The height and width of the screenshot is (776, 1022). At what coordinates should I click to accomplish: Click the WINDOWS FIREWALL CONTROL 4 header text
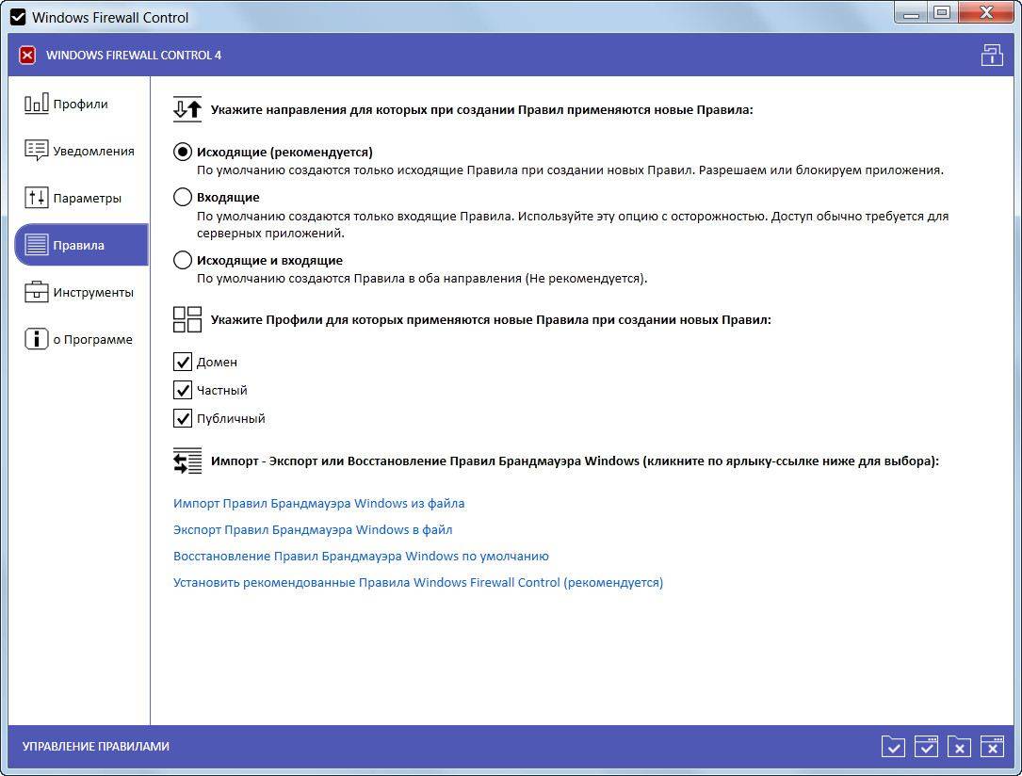tap(134, 56)
